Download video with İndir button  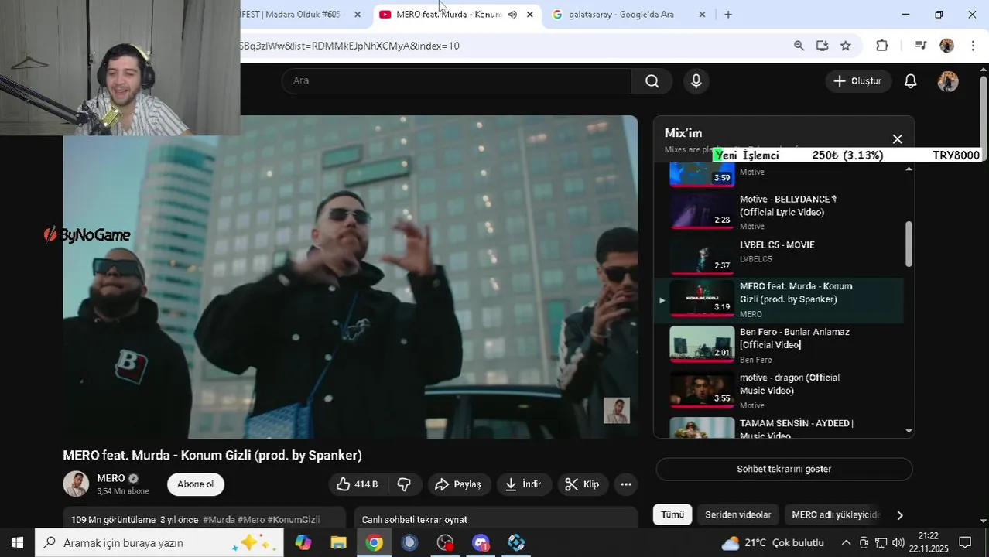click(x=523, y=484)
